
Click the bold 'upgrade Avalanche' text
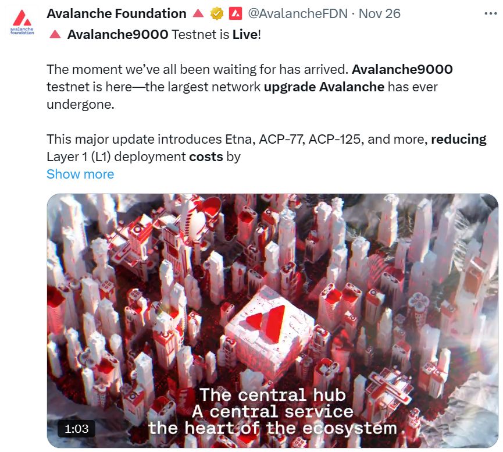tap(324, 87)
